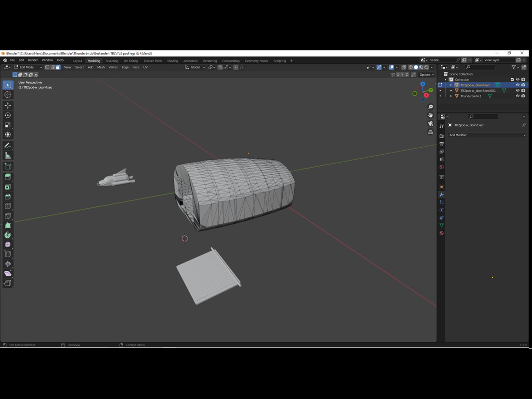Viewport: 532px width, 399px height.
Task: Open the outliner filter dropdown
Action: (515, 67)
